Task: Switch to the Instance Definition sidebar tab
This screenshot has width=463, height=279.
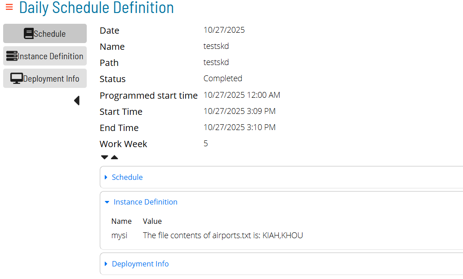Action: pos(45,56)
